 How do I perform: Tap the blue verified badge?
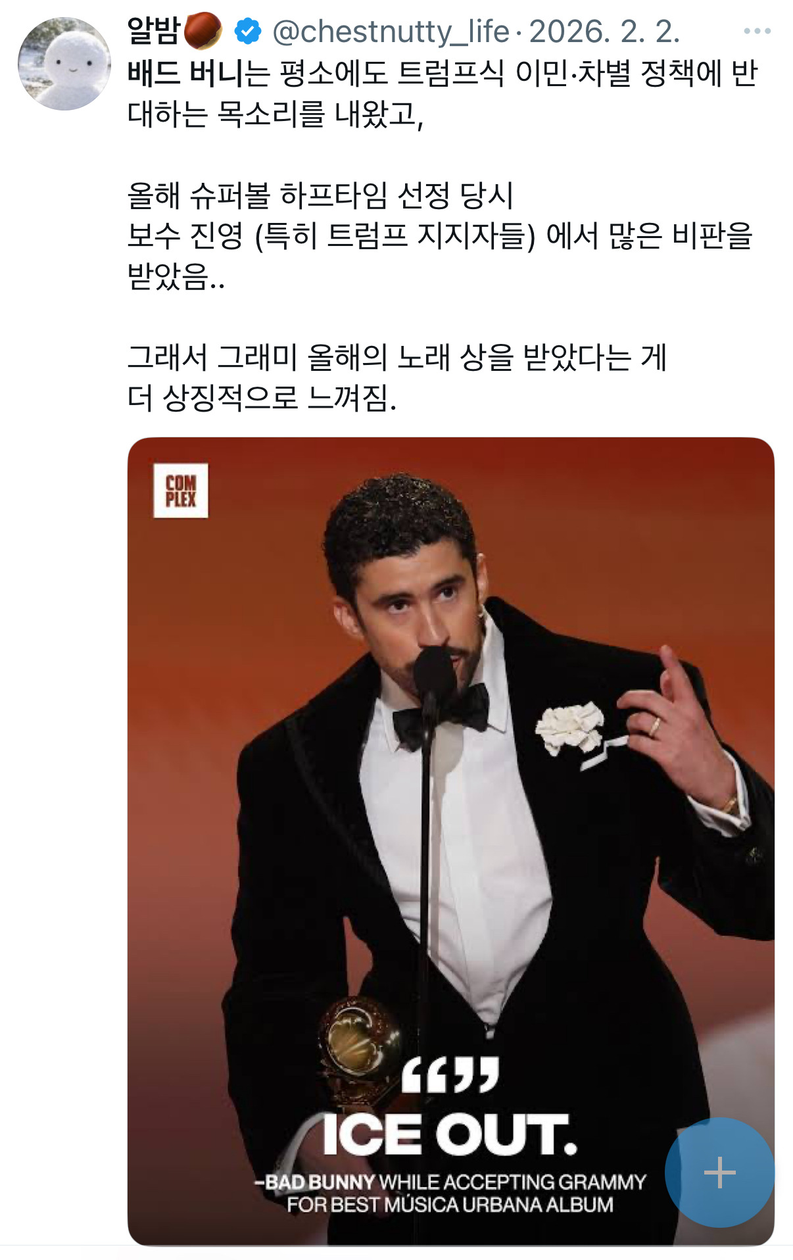[248, 32]
